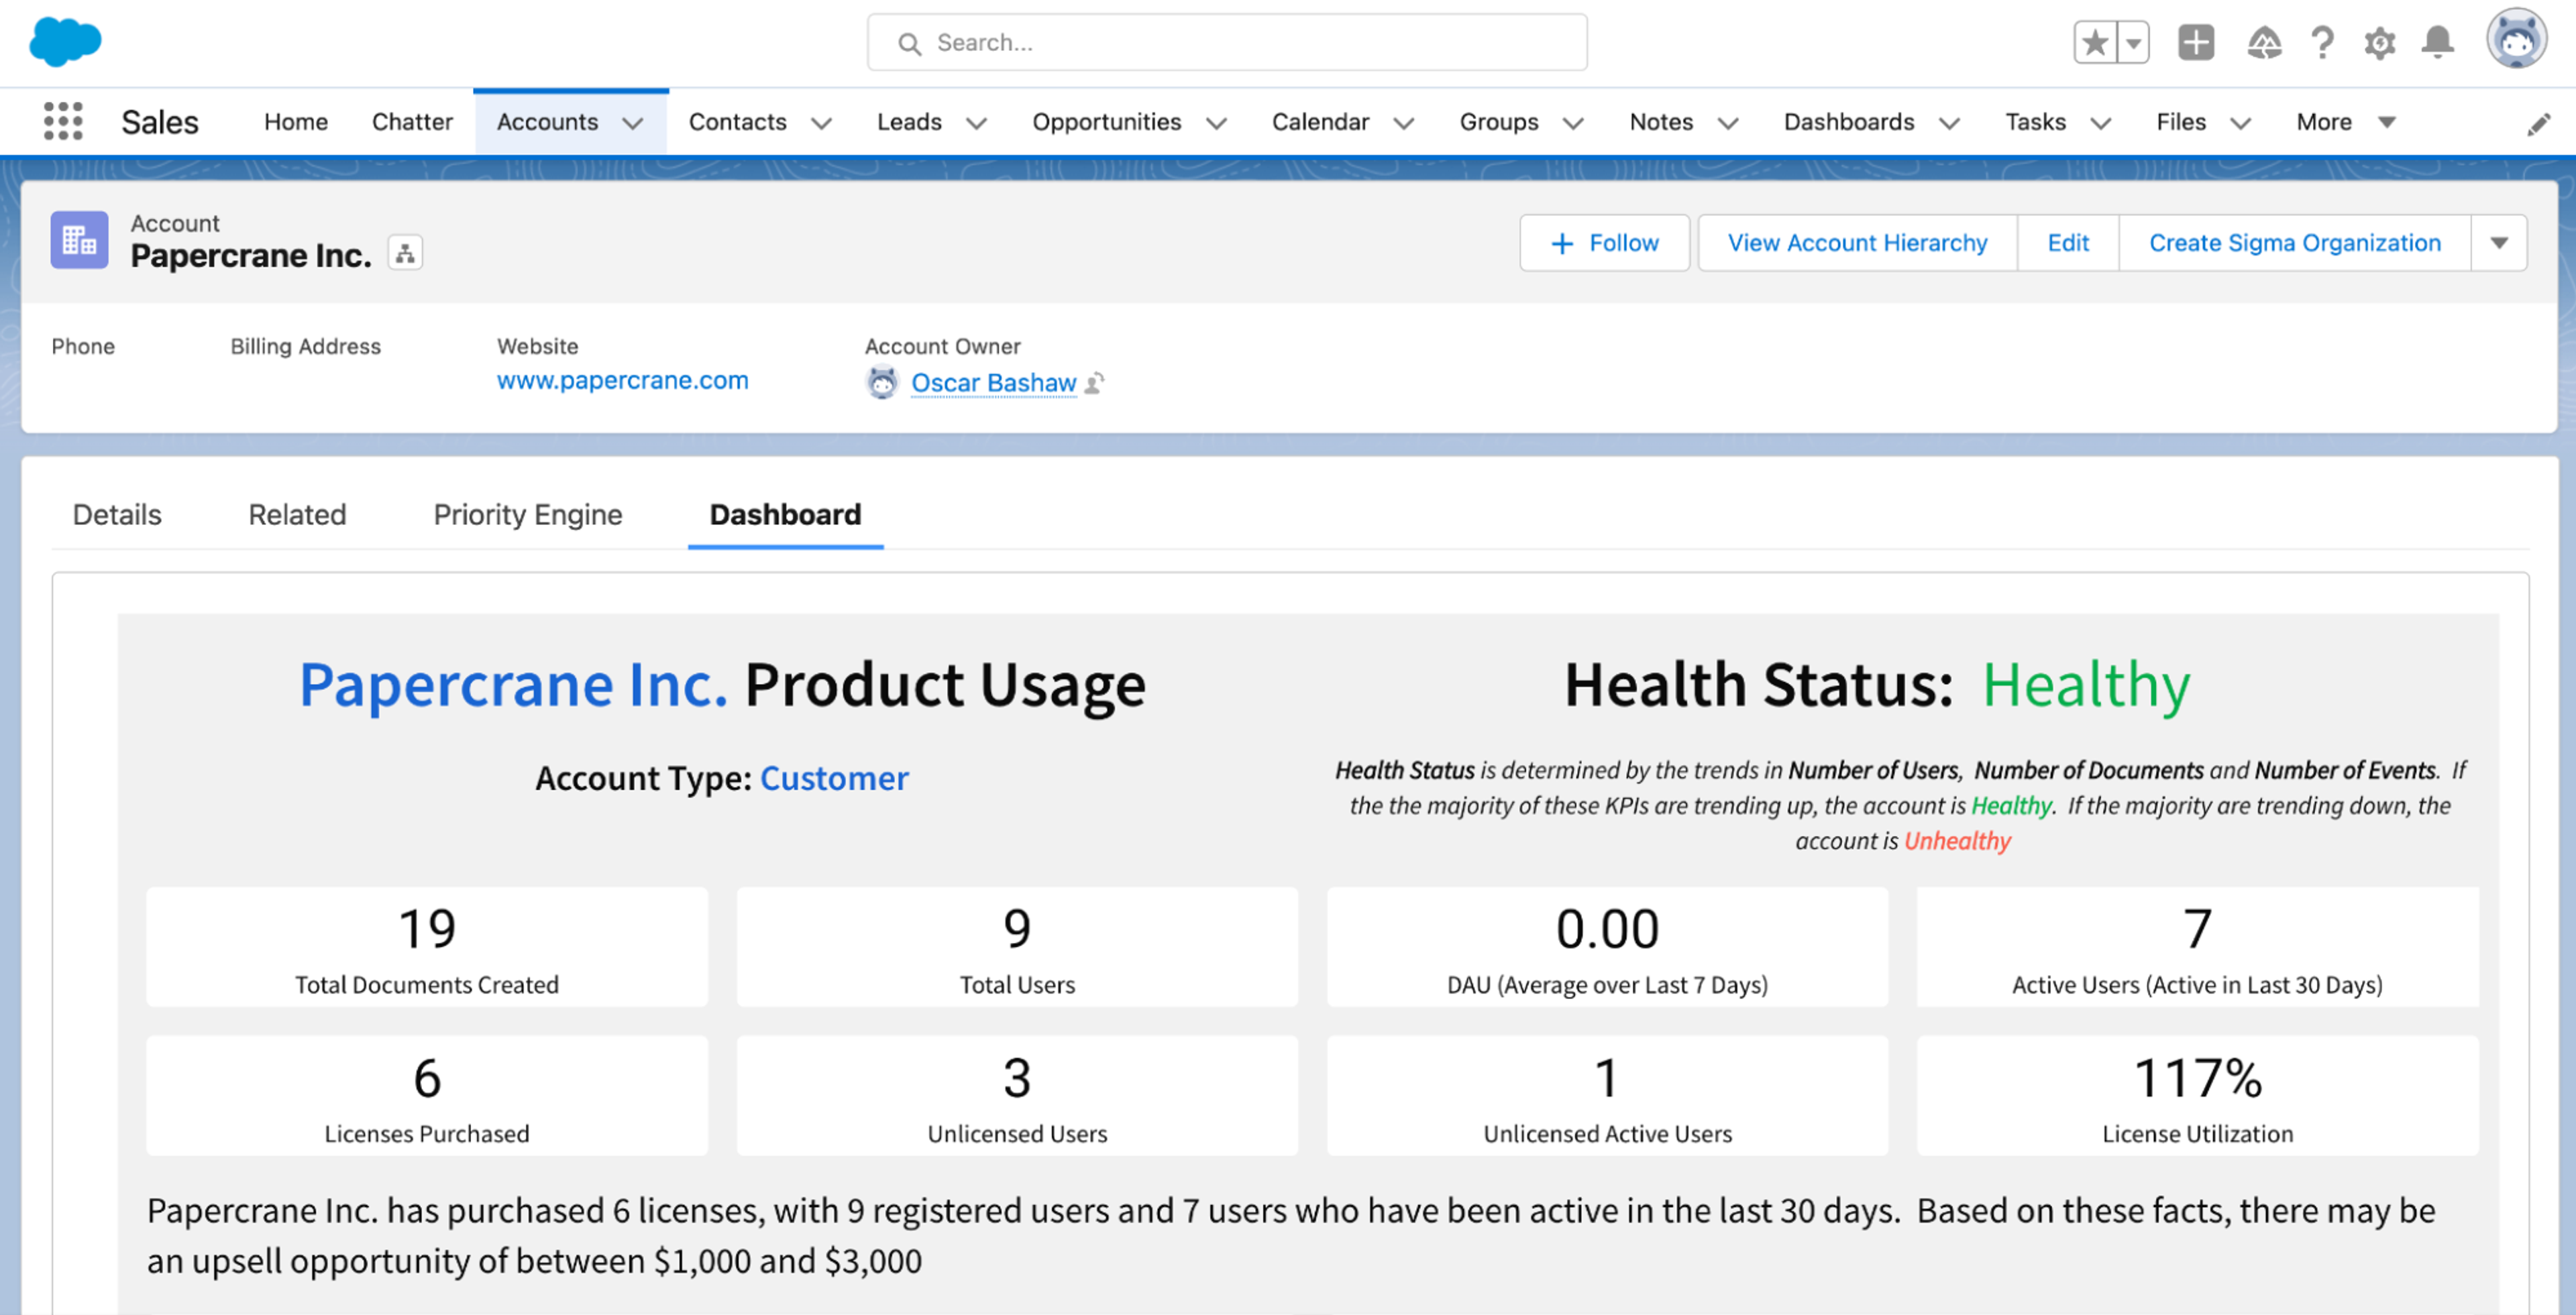Expand the Dashboards chevron menu

1950,123
